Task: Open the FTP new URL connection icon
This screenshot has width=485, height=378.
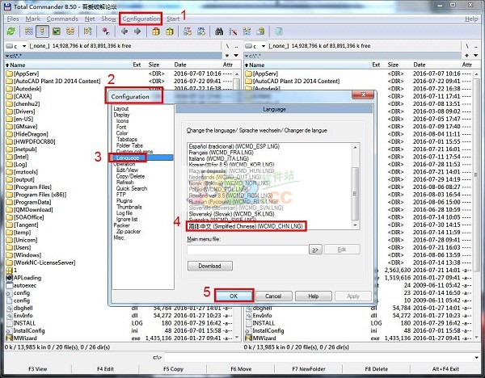Action: pyautogui.click(x=201, y=31)
